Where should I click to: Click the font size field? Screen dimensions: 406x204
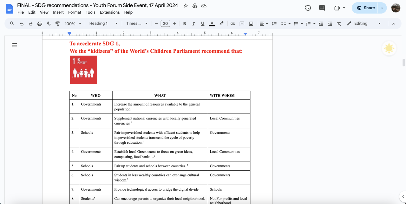pos(165,24)
